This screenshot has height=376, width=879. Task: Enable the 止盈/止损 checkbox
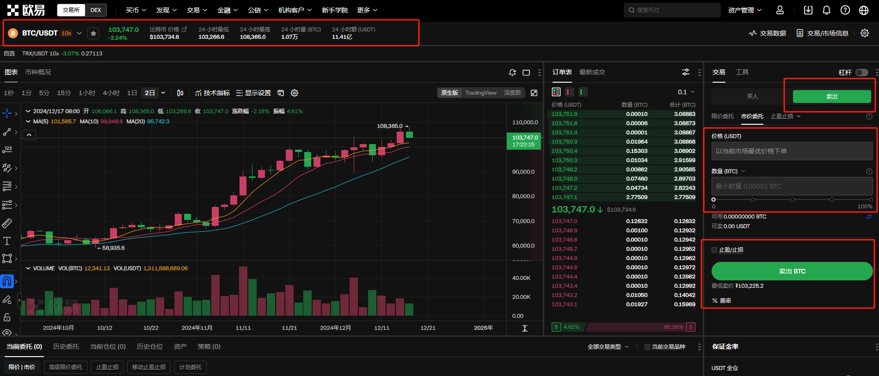click(x=714, y=250)
